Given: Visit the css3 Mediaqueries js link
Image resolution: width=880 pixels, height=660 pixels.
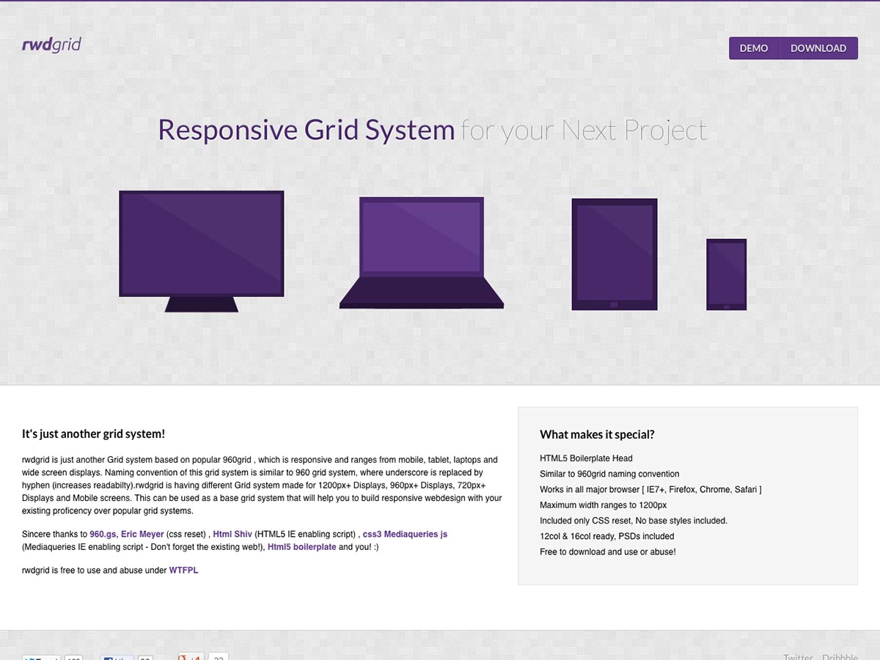Looking at the screenshot, I should coord(405,535).
